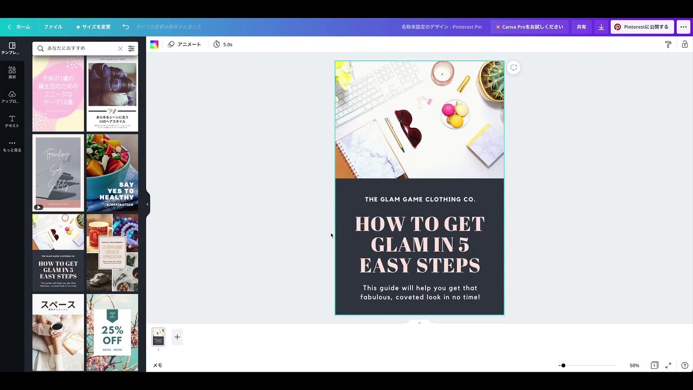The image size is (693, 390).
Task: Open the background color swatch
Action: pyautogui.click(x=154, y=44)
